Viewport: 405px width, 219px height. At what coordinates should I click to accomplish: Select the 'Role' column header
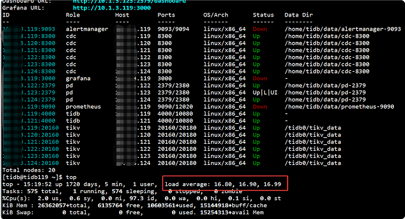click(73, 15)
